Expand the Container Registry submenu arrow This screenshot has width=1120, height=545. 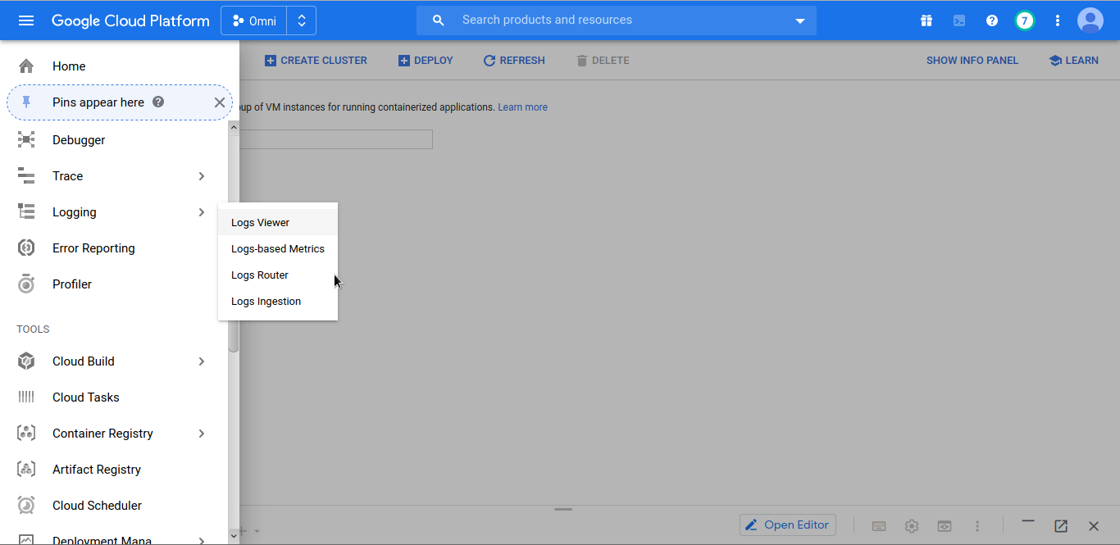tap(202, 434)
